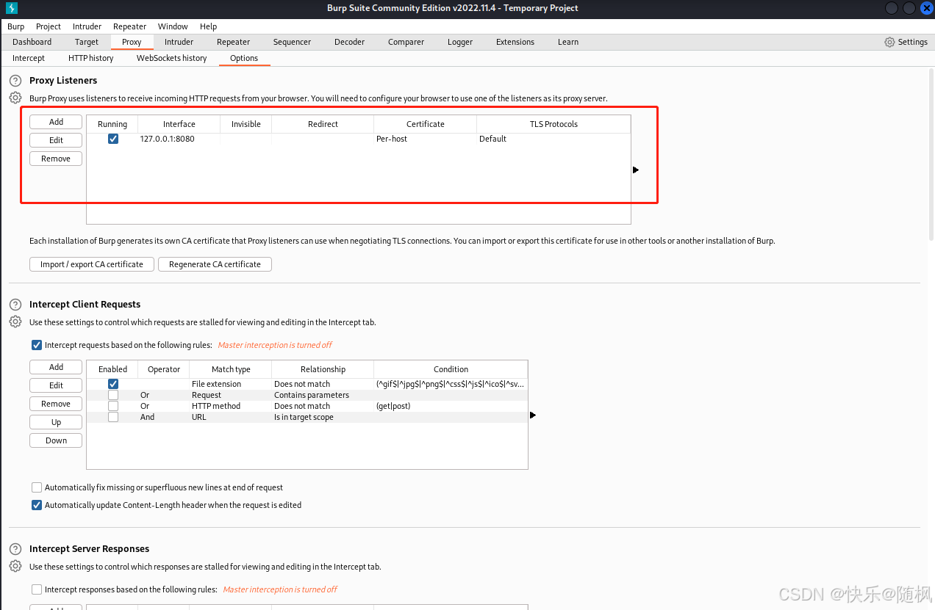
Task: Enable the Request Contains parameters rule
Action: click(x=113, y=395)
